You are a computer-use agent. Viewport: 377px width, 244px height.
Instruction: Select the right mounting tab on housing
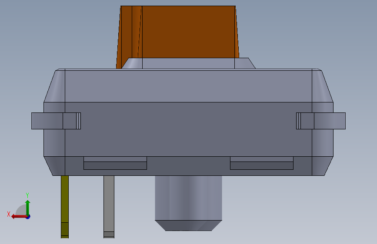(321, 121)
